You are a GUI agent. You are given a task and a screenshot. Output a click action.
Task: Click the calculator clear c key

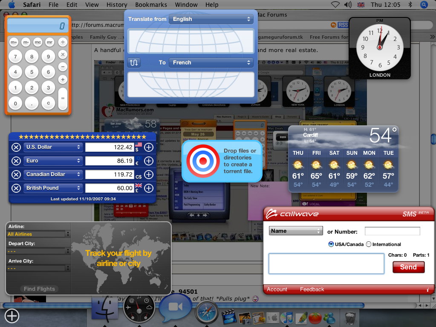pyautogui.click(x=49, y=103)
